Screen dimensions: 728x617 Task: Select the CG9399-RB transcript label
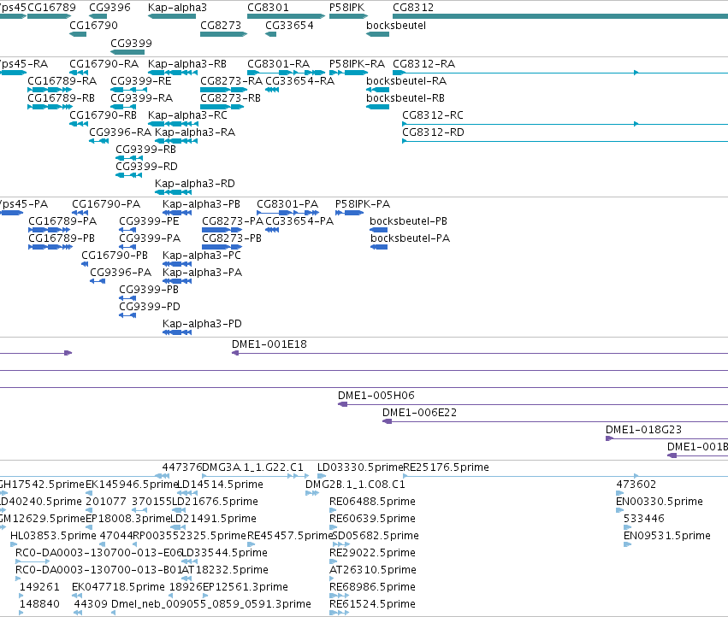click(x=145, y=150)
